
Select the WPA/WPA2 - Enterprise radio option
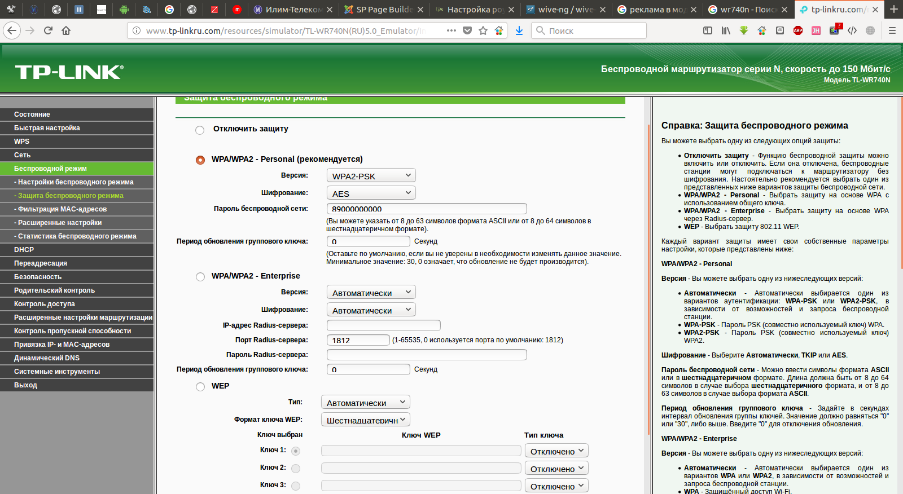[200, 277]
